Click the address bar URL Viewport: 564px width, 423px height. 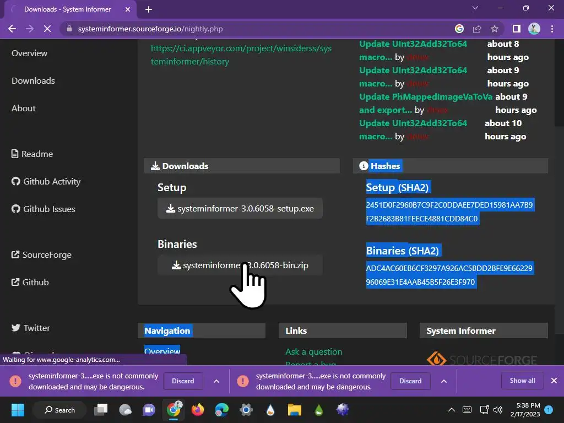pos(150,29)
